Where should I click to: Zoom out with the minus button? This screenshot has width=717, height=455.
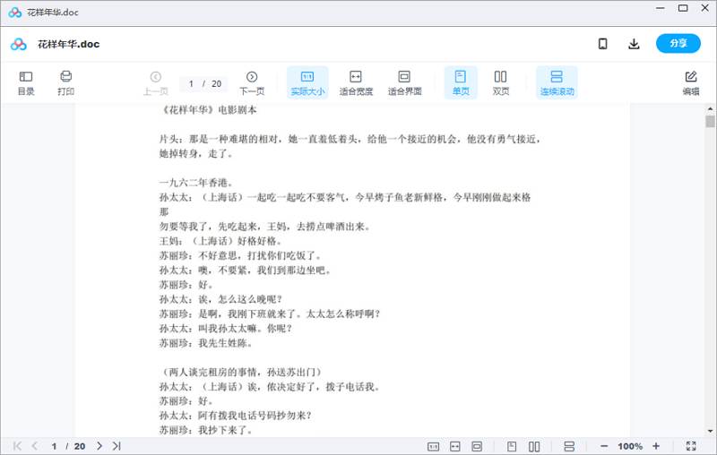tap(604, 446)
